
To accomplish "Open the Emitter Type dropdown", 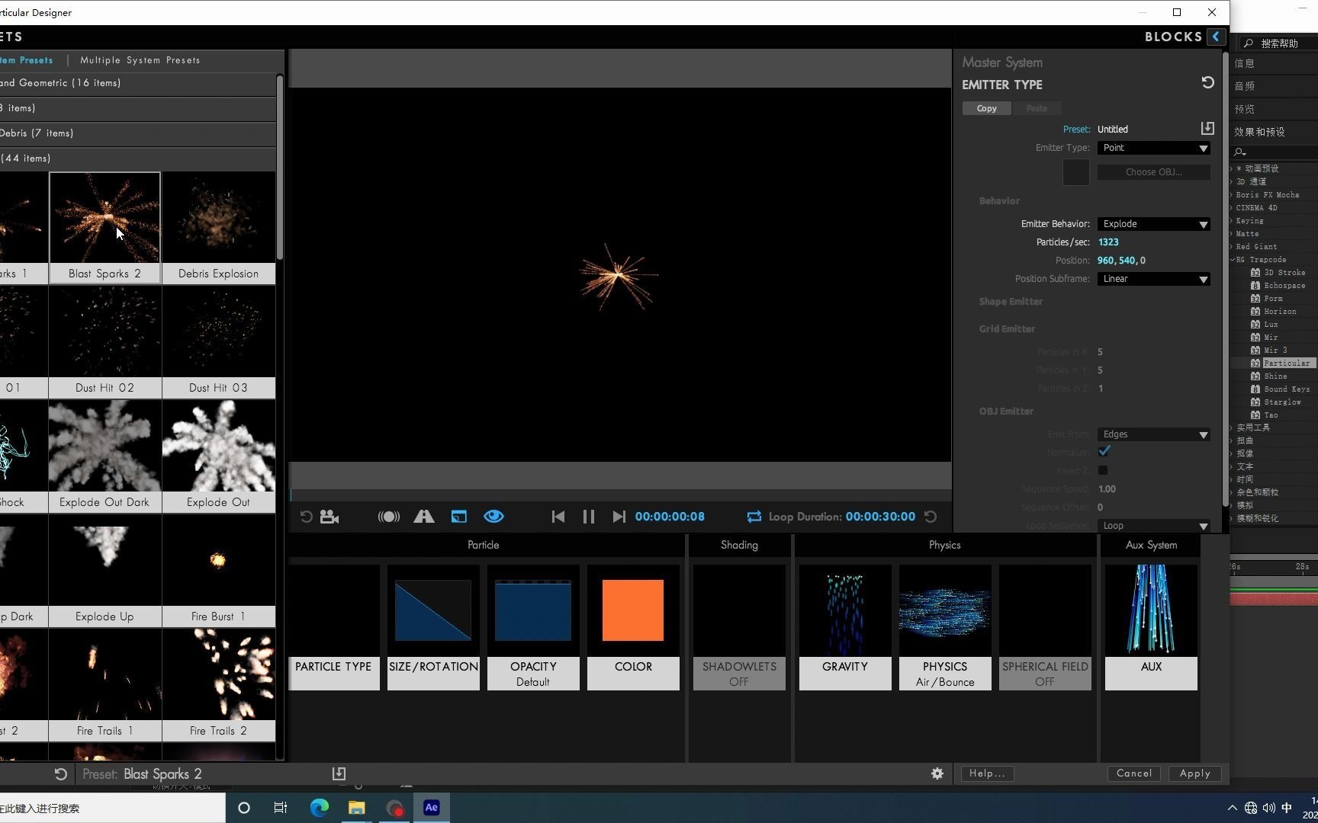I will pyautogui.click(x=1153, y=148).
